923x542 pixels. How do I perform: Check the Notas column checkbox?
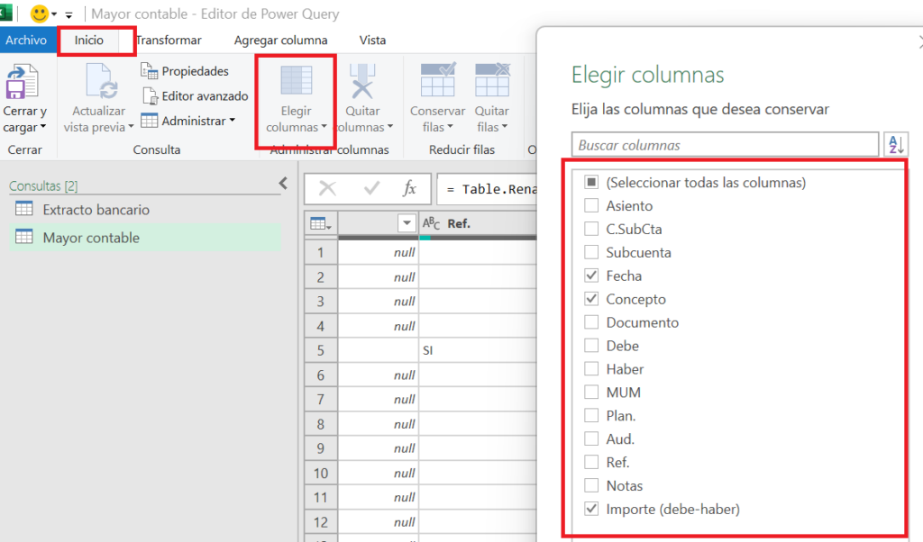591,485
